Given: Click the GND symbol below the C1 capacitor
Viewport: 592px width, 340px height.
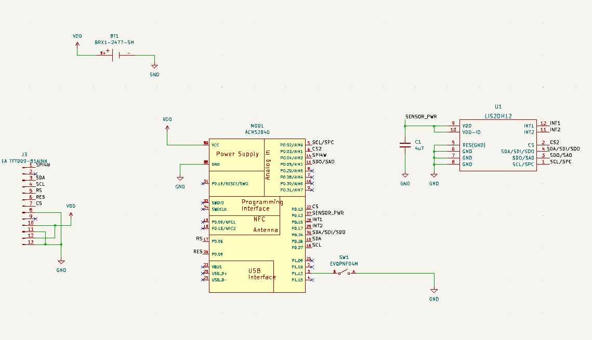Looking at the screenshot, I should 405,178.
